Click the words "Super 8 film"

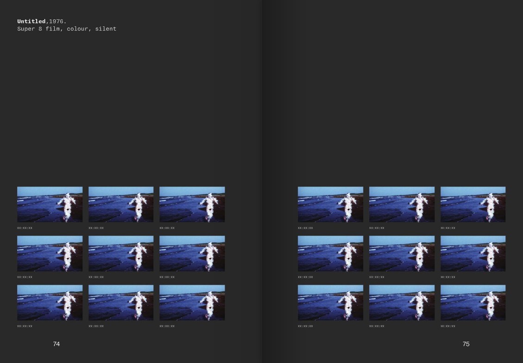(x=38, y=29)
